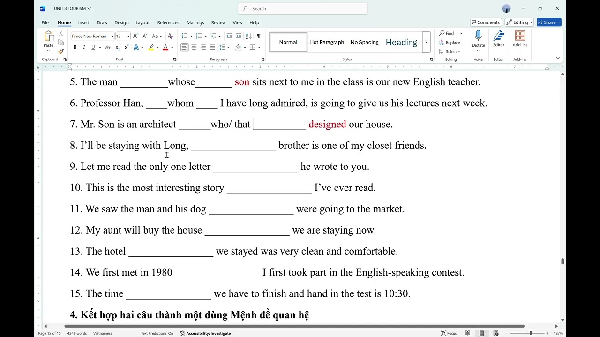Open the Paragraph dialog launcher
This screenshot has height=337, width=600.
(263, 59)
